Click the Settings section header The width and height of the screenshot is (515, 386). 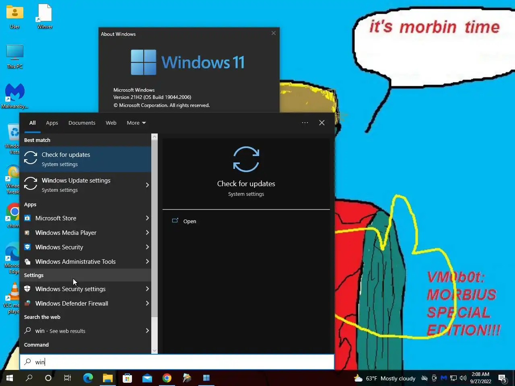click(34, 275)
